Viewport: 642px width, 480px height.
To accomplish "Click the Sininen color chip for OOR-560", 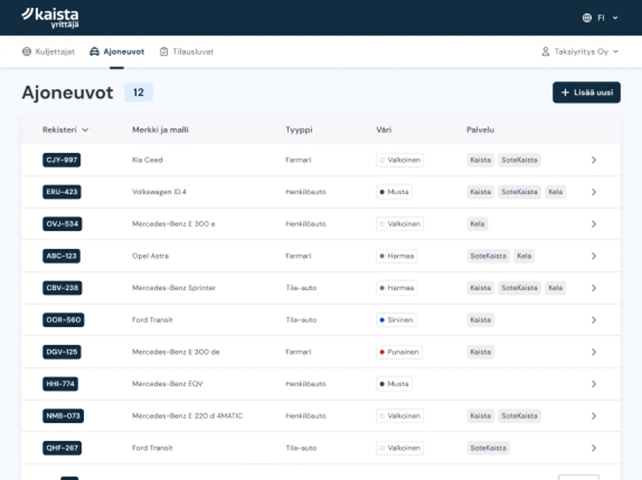I will point(396,320).
